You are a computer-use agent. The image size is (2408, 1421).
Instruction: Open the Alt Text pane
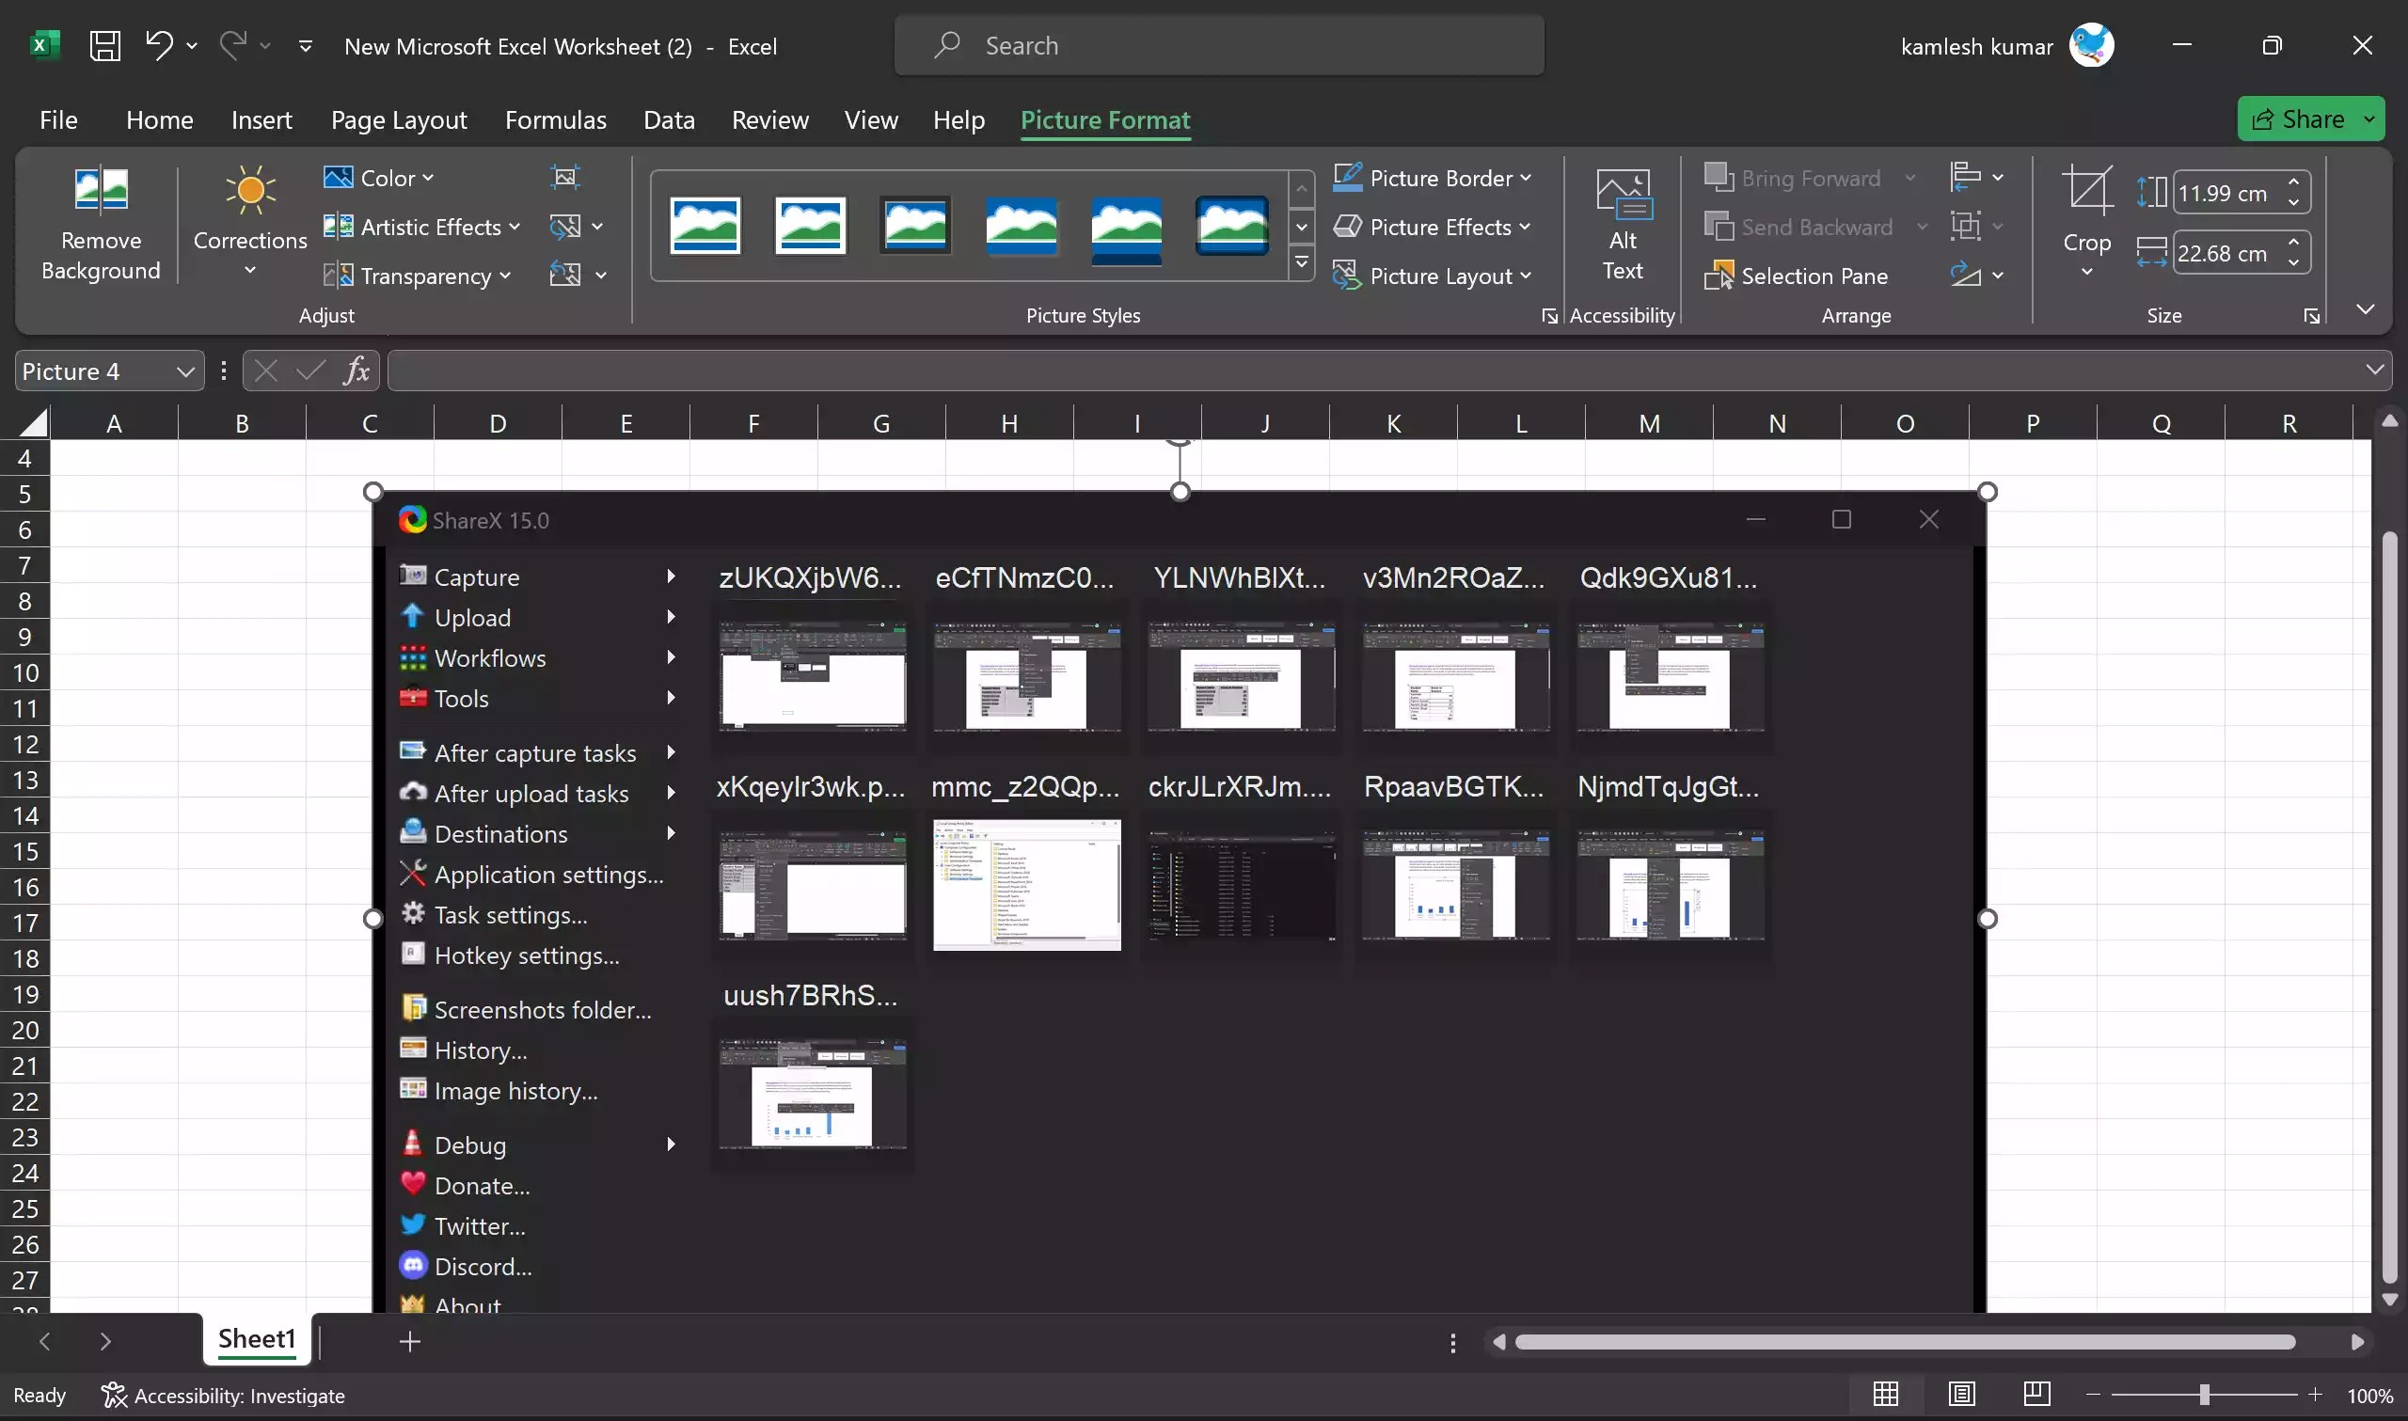[x=1621, y=220]
